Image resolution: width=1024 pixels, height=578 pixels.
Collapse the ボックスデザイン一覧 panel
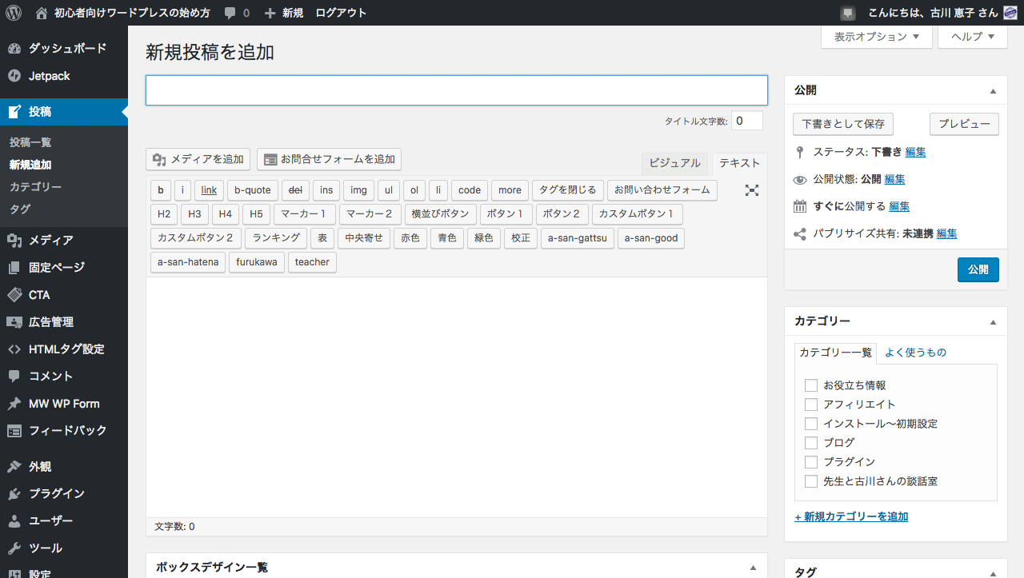point(753,567)
